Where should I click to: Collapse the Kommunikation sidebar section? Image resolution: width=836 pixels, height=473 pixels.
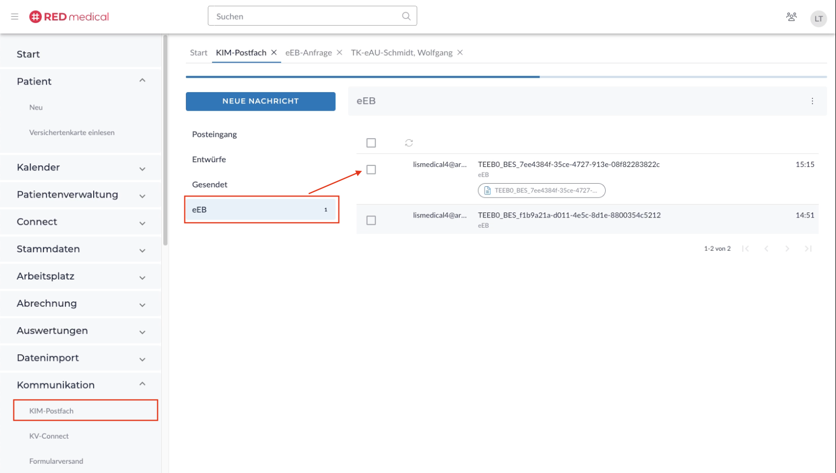142,384
